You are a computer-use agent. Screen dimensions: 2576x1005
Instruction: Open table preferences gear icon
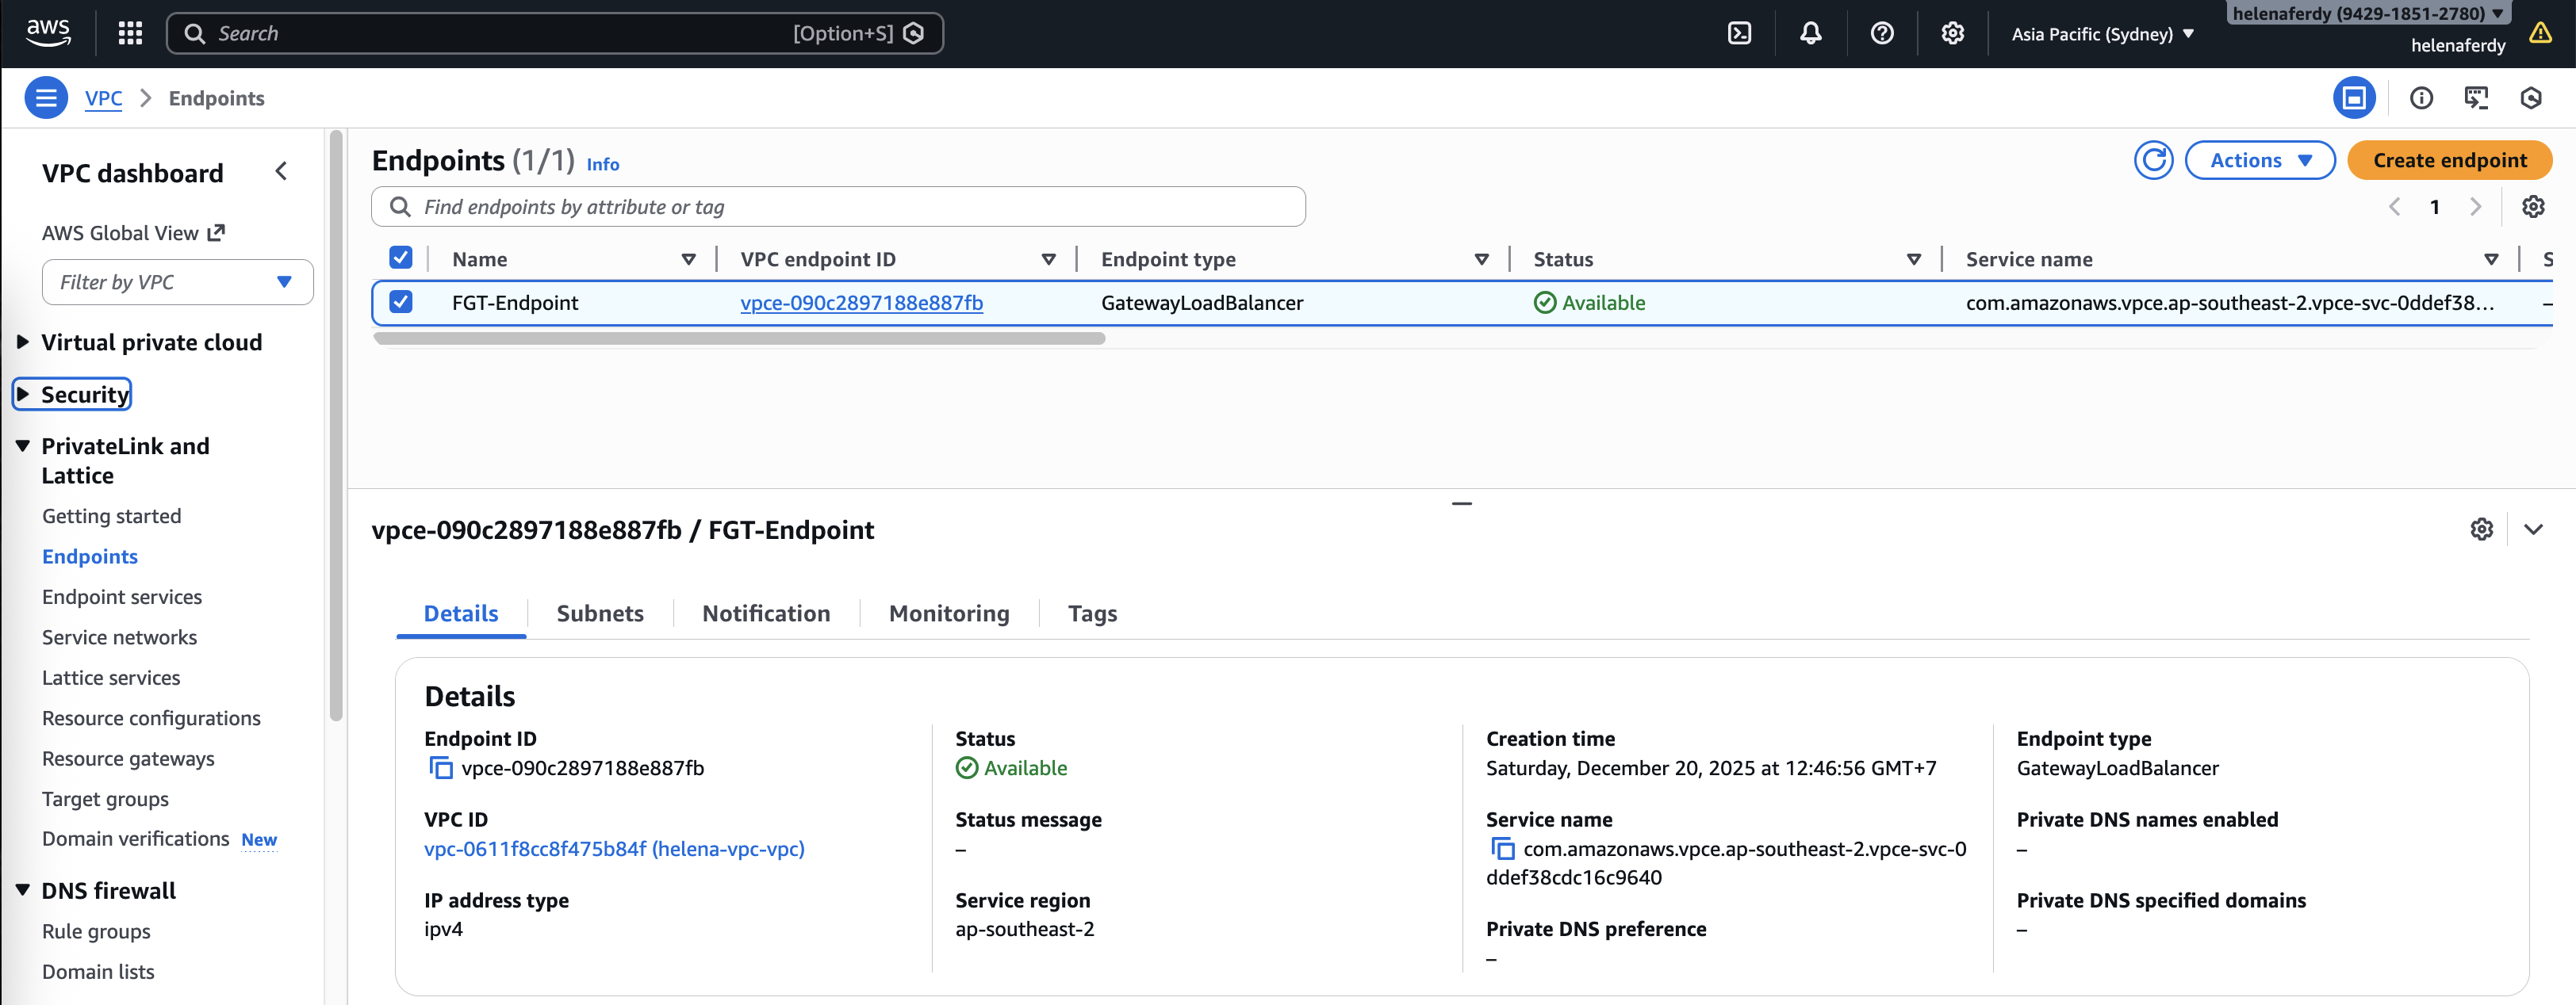[2532, 207]
